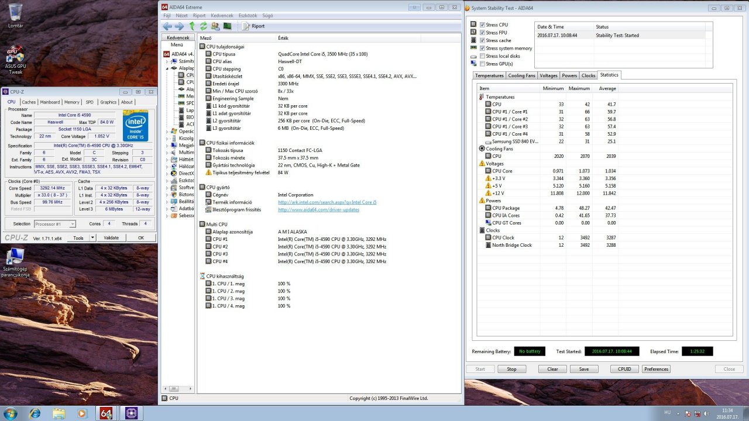Click the users icon in AIDA64 toolbar

pos(215,26)
